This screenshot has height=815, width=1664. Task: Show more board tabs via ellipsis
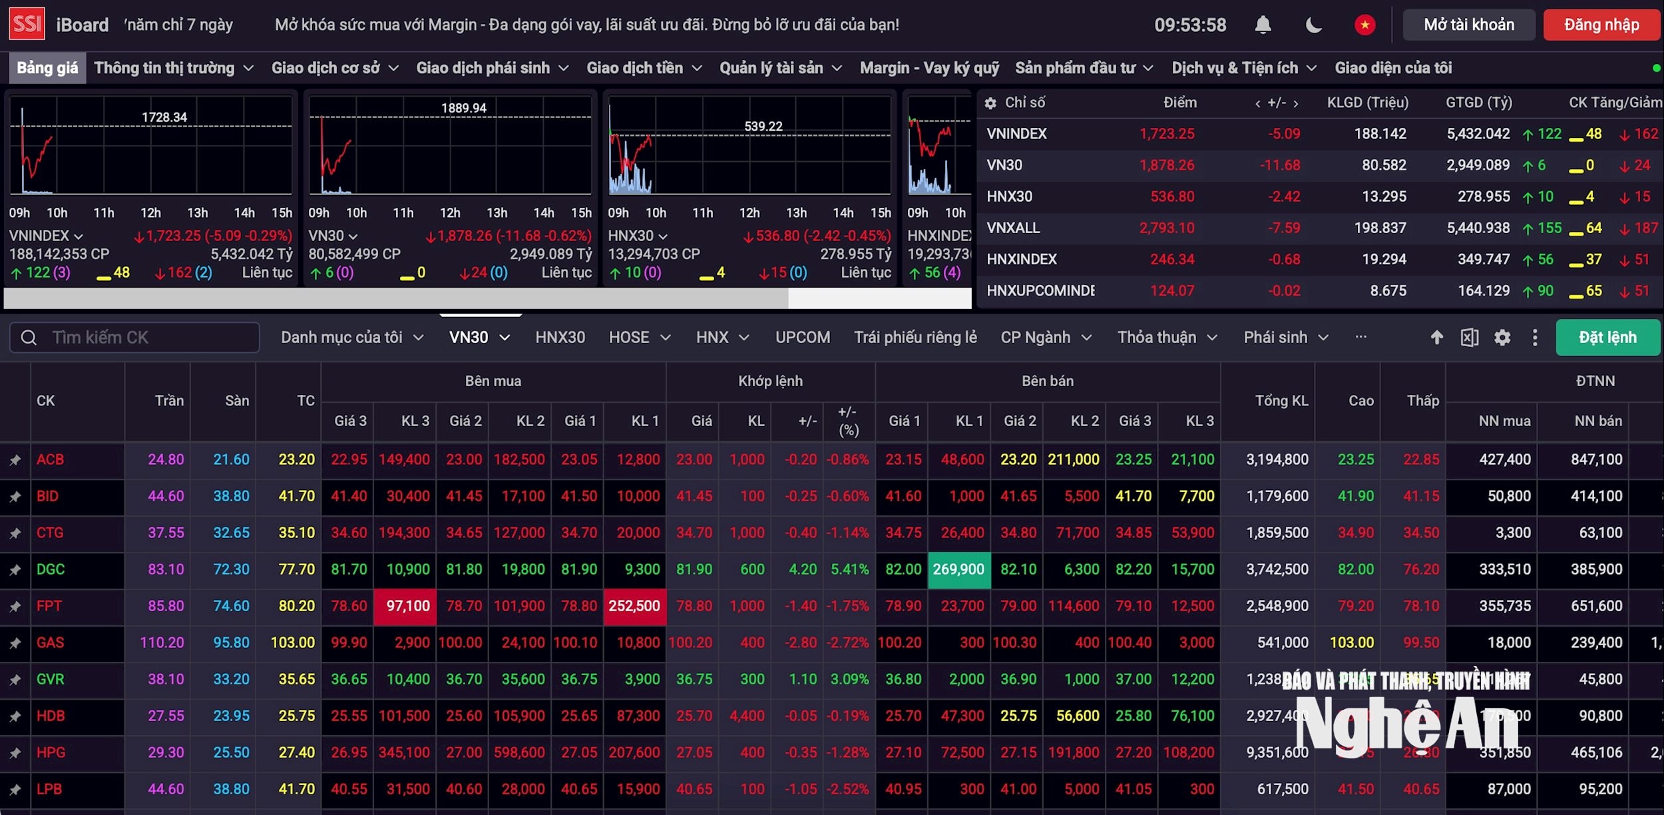(x=1360, y=337)
